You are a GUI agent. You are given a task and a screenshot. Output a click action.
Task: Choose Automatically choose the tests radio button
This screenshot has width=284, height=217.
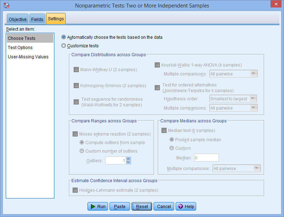click(64, 37)
